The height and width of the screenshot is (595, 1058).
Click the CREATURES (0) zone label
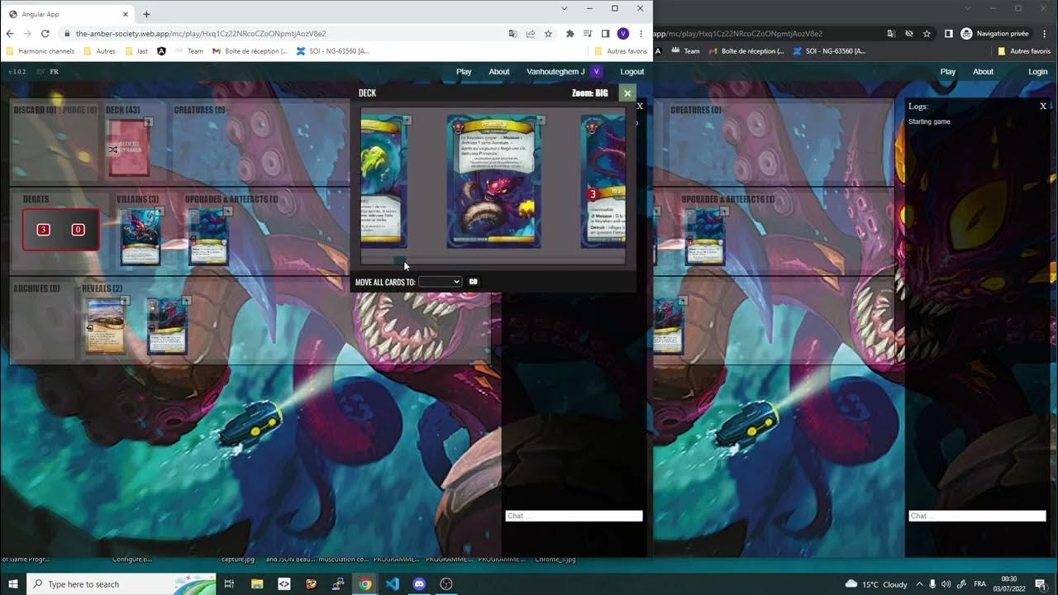click(x=199, y=110)
